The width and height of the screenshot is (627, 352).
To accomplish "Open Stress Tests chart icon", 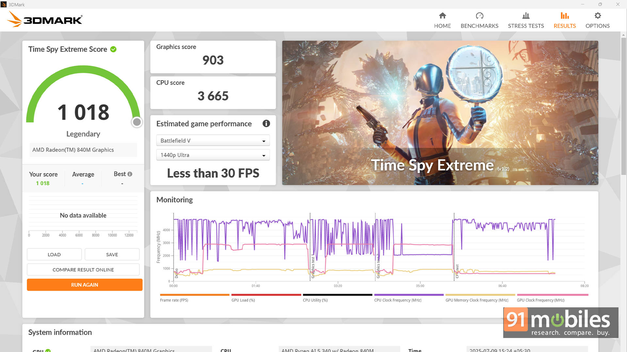I will click(525, 16).
